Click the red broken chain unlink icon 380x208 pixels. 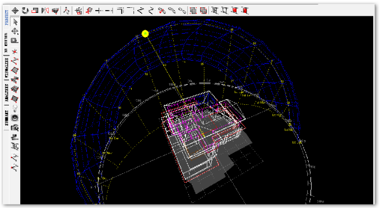pyautogui.click(x=162, y=11)
